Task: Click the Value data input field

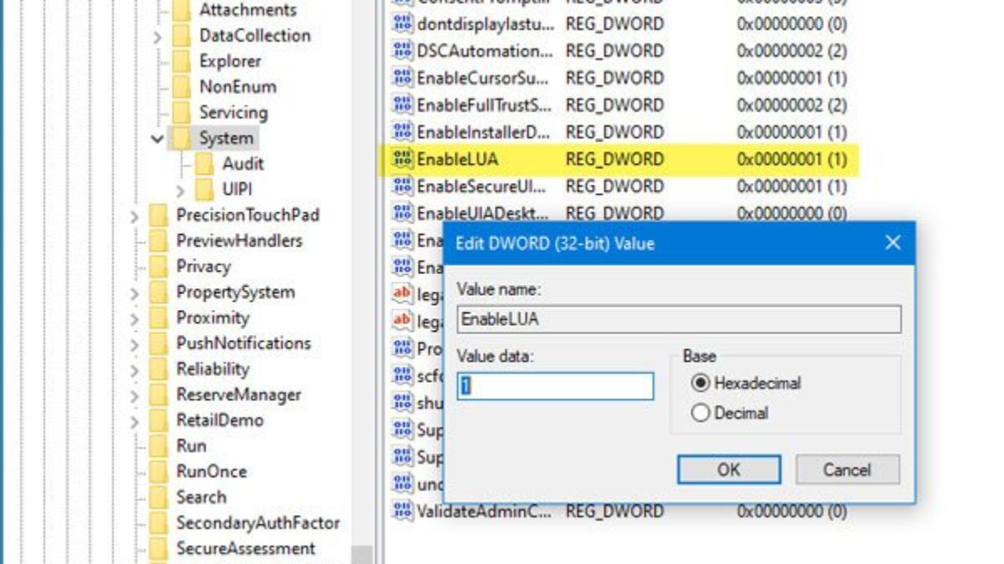Action: point(556,386)
